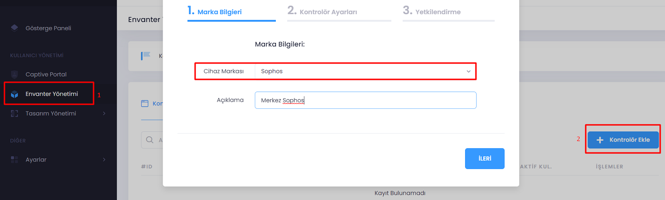Open the Cihaz Markası dropdown showing Sophos

click(x=365, y=71)
